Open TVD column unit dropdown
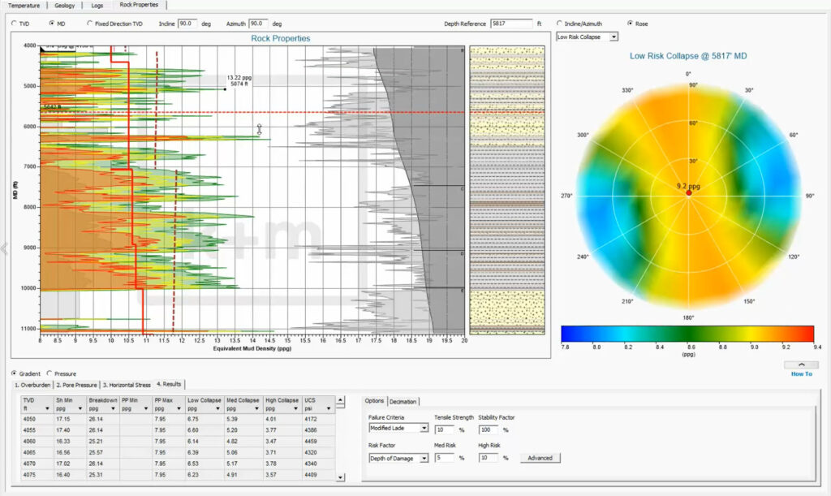831x496 pixels. tap(47, 408)
